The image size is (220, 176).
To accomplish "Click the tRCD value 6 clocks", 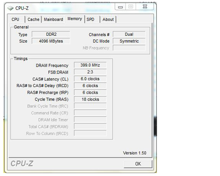I will pyautogui.click(x=90, y=85).
